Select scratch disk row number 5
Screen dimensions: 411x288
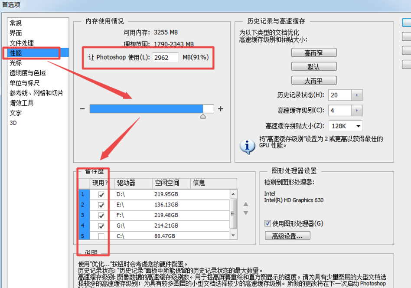(x=85, y=236)
